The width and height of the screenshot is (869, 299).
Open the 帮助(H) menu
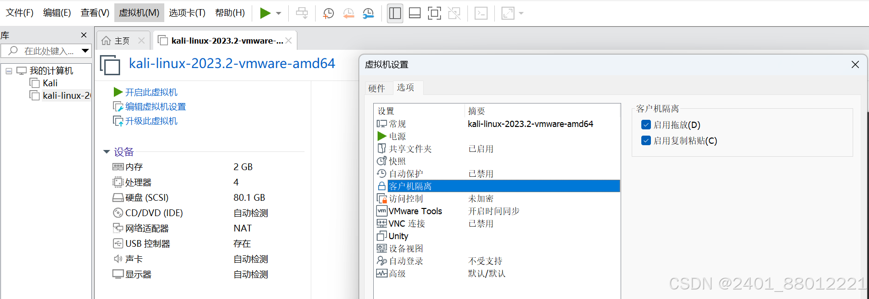[230, 13]
